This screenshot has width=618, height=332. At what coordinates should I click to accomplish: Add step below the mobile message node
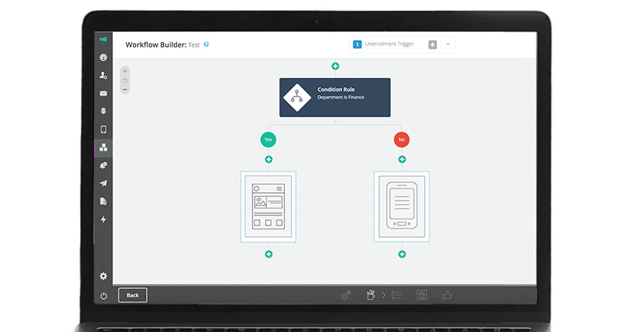(x=402, y=255)
